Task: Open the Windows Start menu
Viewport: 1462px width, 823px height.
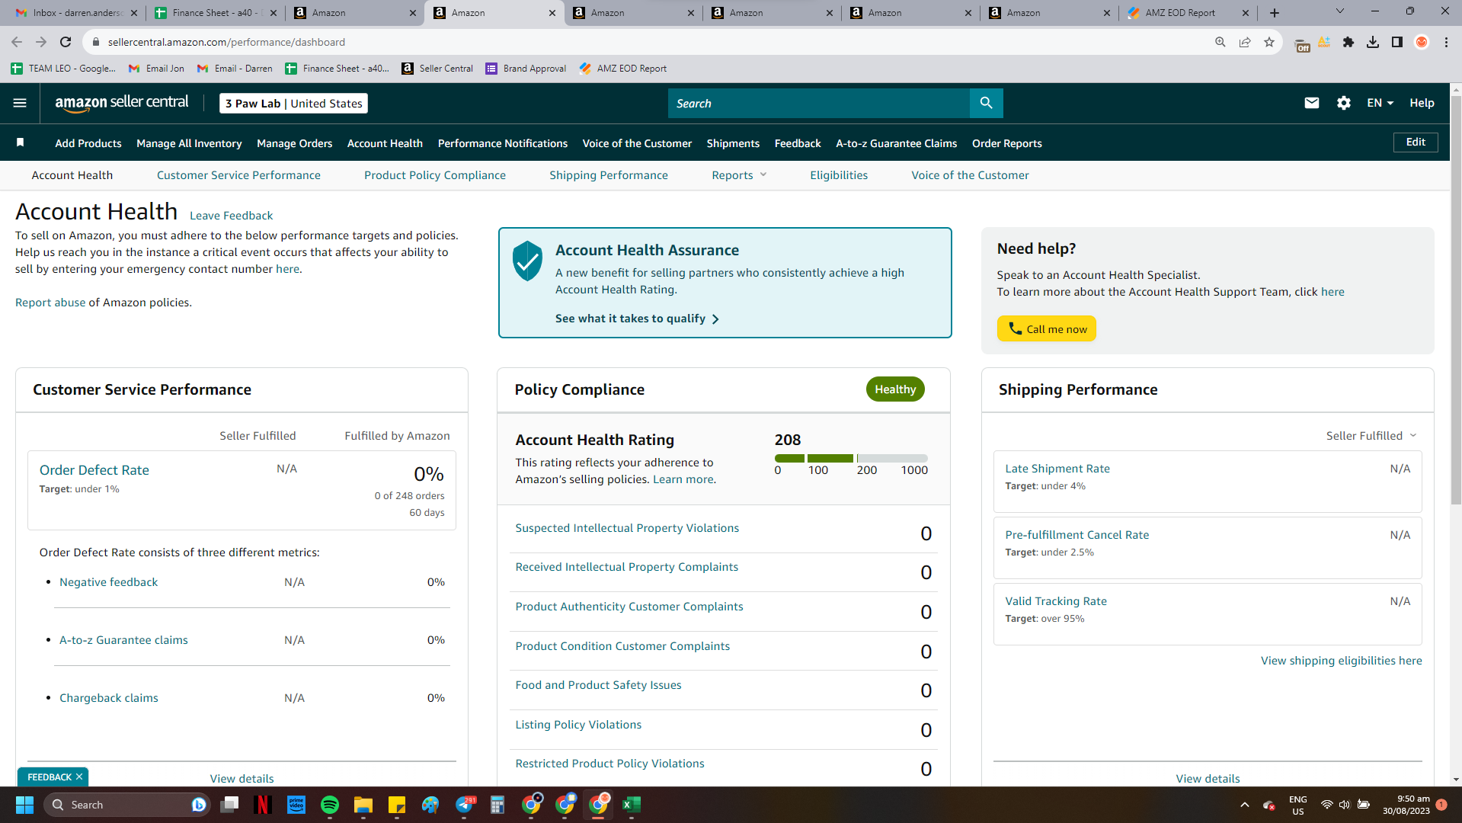Action: [24, 805]
